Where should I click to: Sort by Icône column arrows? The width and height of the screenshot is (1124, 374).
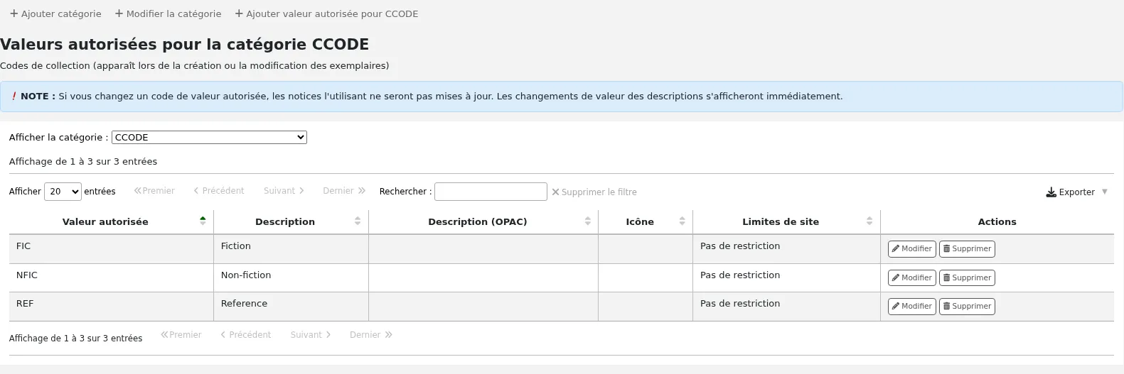coord(683,221)
